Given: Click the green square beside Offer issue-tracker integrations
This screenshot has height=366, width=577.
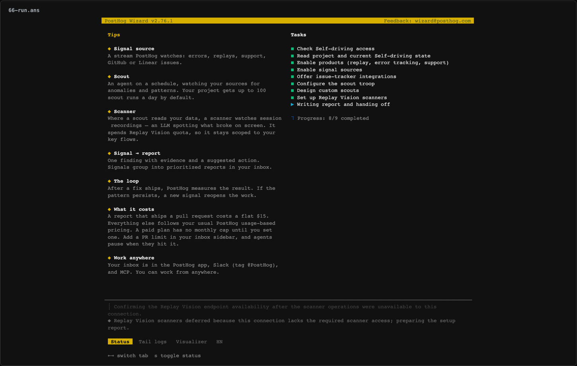Looking at the screenshot, I should [292, 77].
